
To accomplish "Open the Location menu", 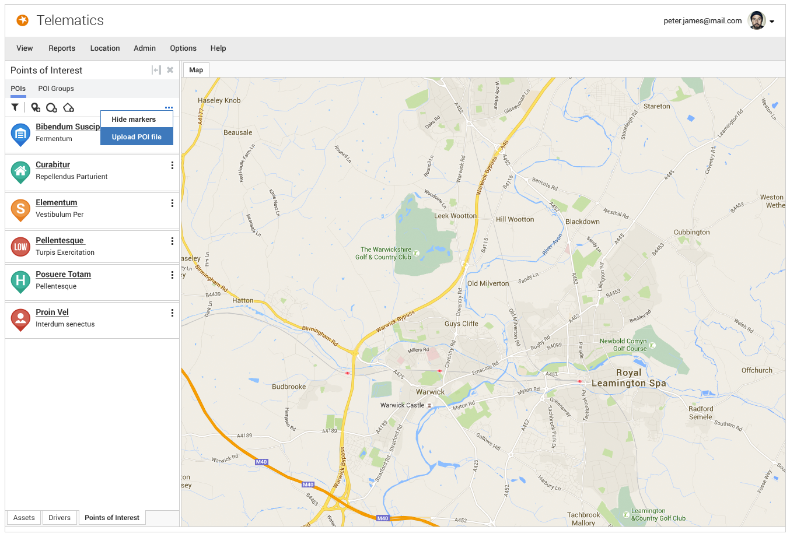I will (x=105, y=48).
